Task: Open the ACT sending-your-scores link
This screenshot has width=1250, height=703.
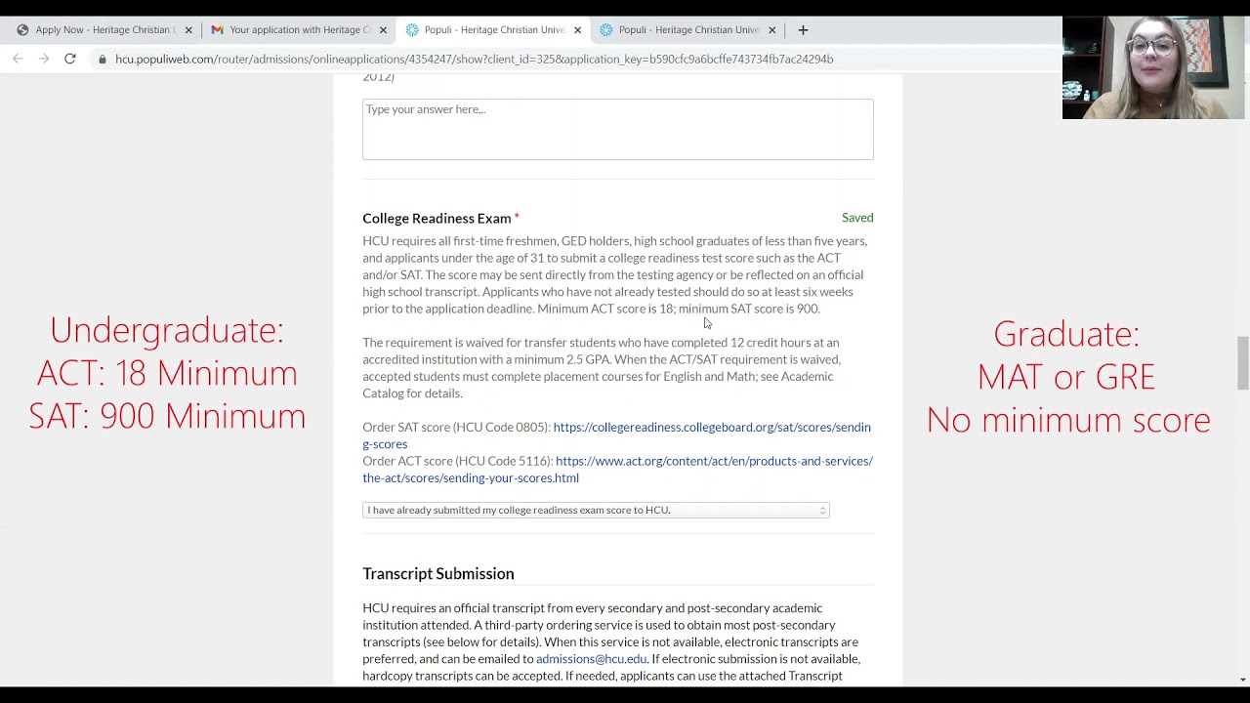Action: point(617,470)
